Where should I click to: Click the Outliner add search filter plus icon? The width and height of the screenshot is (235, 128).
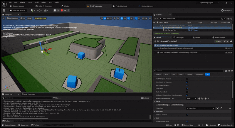pyautogui.click(x=222, y=18)
